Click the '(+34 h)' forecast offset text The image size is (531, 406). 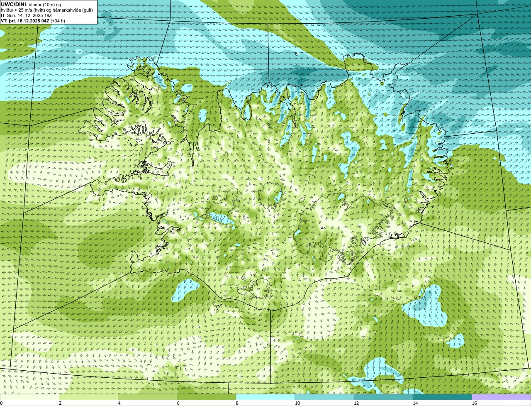pyautogui.click(x=58, y=20)
